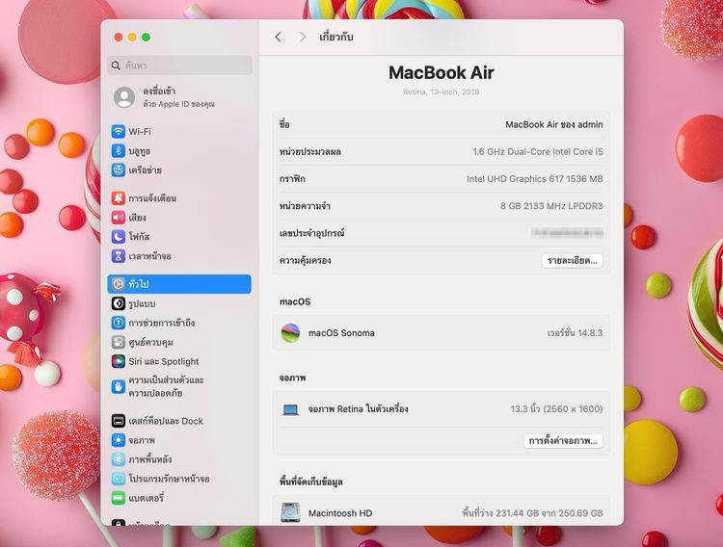The width and height of the screenshot is (723, 547).
Task: Go back with the left chevron
Action: (x=278, y=37)
